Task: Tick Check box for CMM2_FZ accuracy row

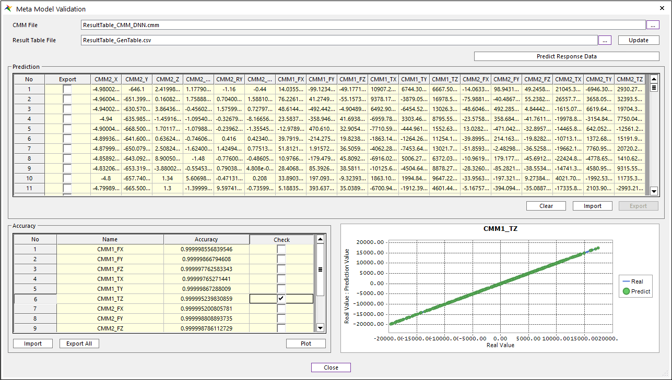Action: tap(281, 328)
